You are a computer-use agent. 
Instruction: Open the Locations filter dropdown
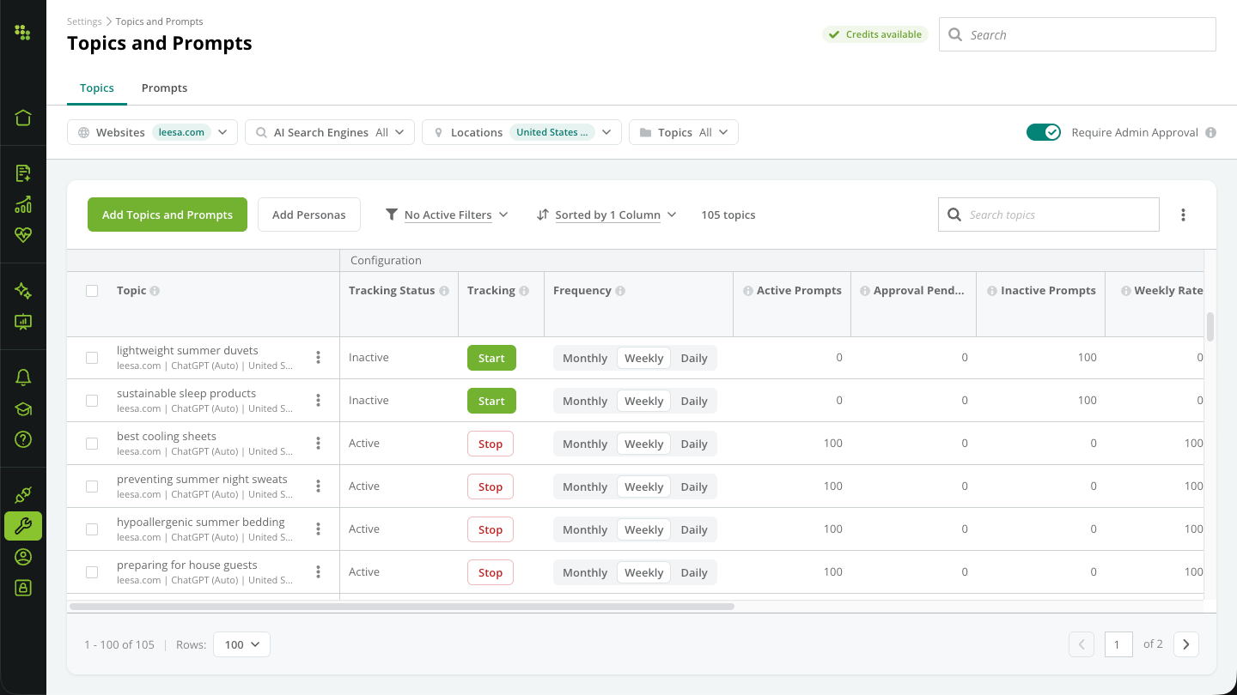[x=521, y=132]
